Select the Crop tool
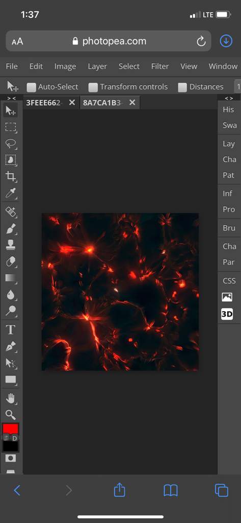241x523 pixels. (11, 177)
